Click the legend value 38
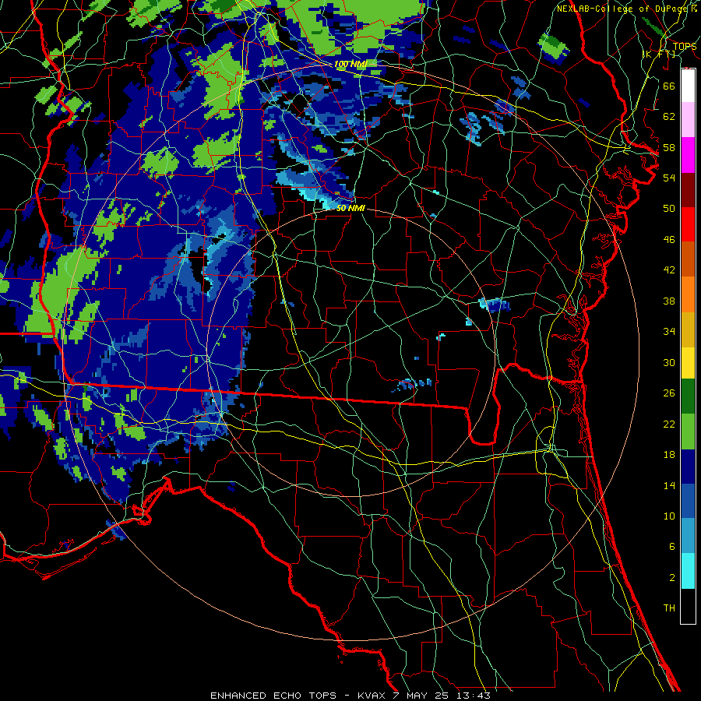This screenshot has width=701, height=701. (669, 301)
